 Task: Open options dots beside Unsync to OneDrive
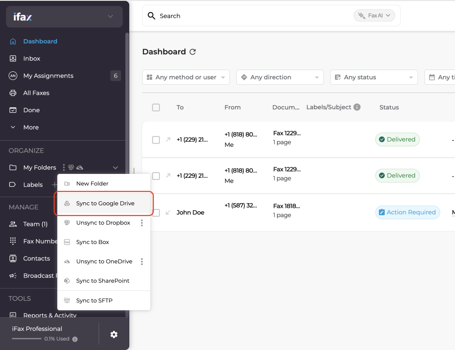click(142, 262)
